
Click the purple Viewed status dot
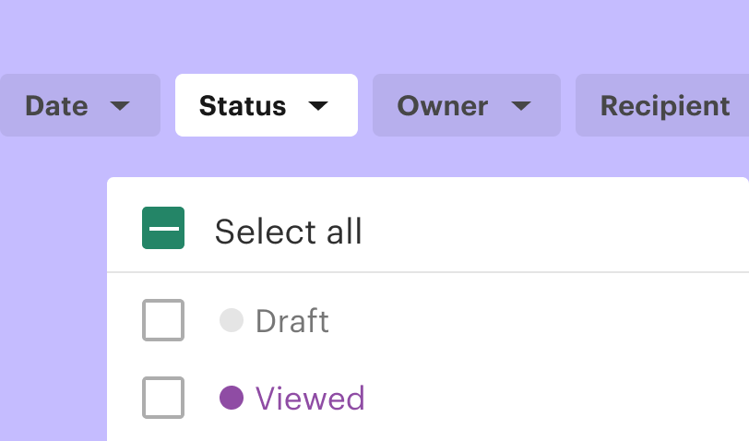point(231,398)
